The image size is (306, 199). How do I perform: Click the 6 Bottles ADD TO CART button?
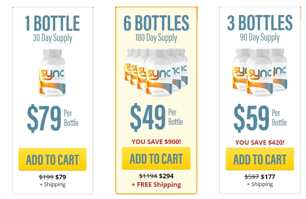click(x=156, y=158)
